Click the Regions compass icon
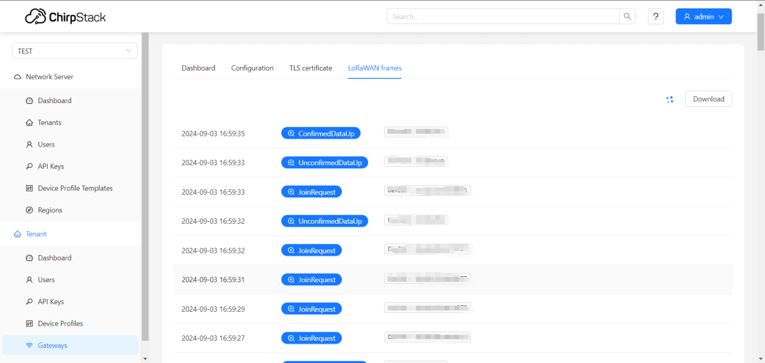 (x=29, y=210)
